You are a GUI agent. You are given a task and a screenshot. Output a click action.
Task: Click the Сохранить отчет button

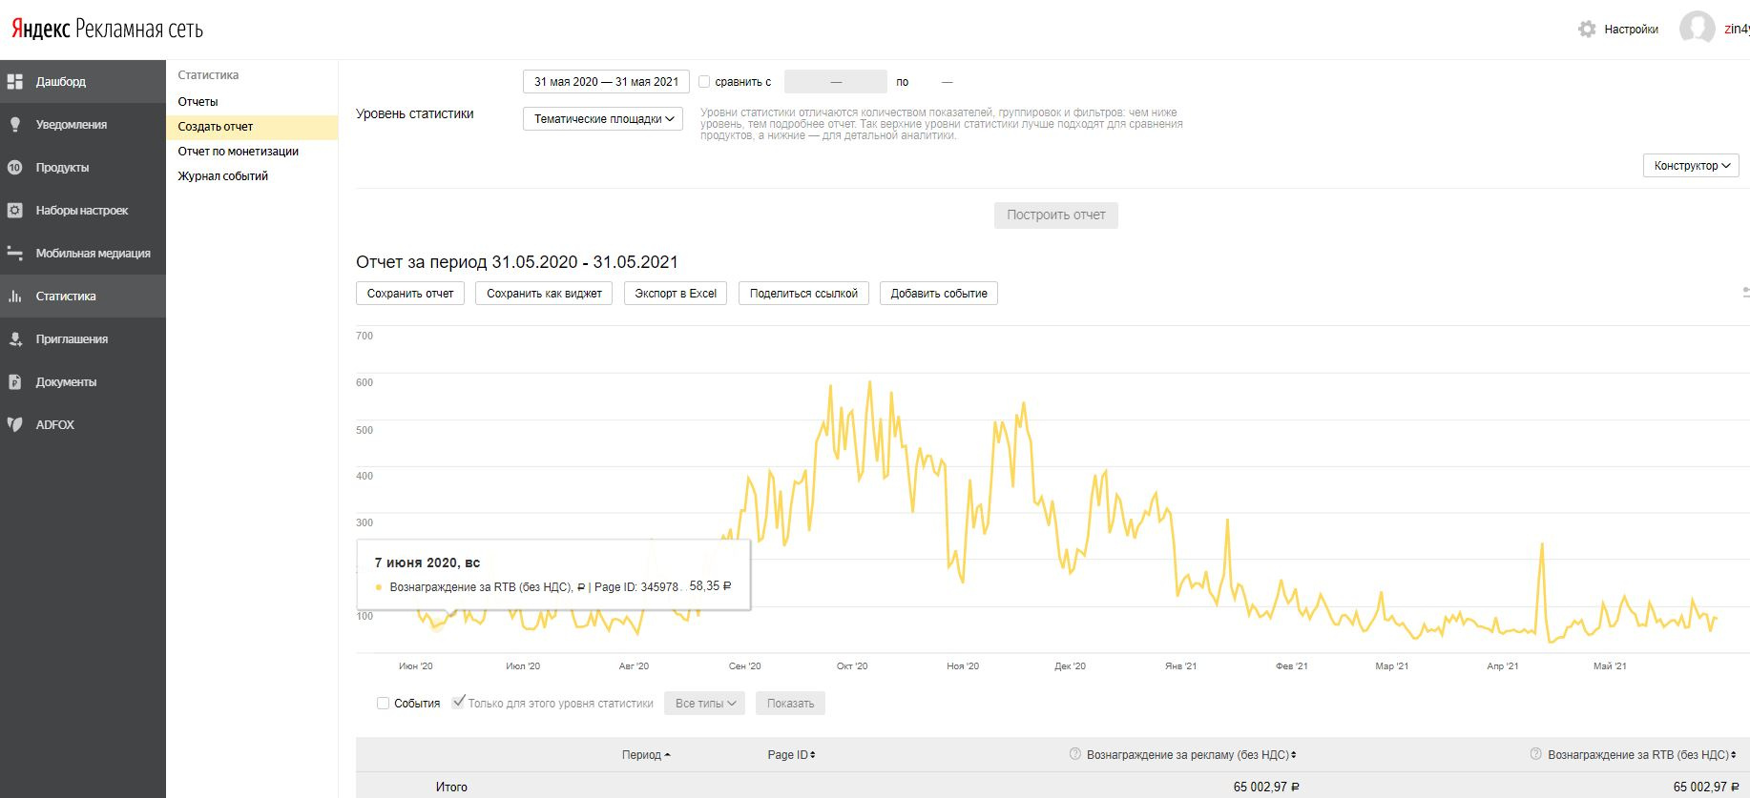pyautogui.click(x=410, y=294)
